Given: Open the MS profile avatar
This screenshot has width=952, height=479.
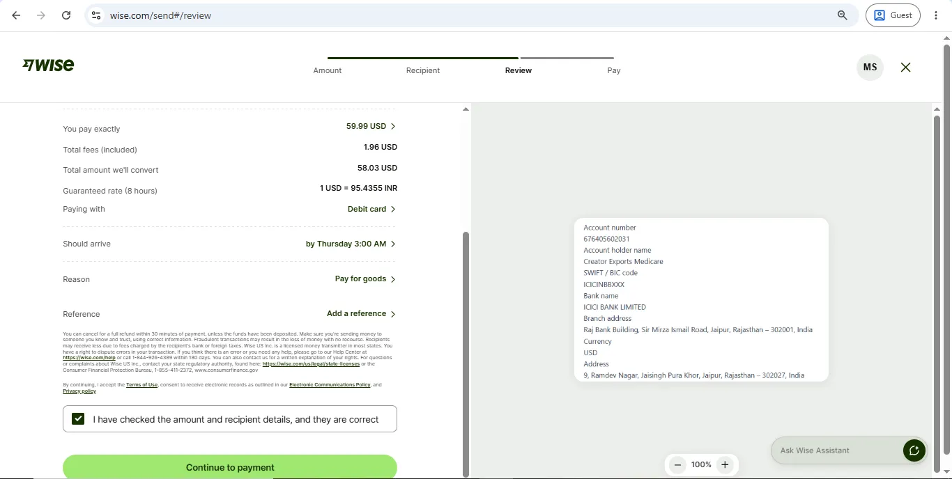Looking at the screenshot, I should 870,68.
